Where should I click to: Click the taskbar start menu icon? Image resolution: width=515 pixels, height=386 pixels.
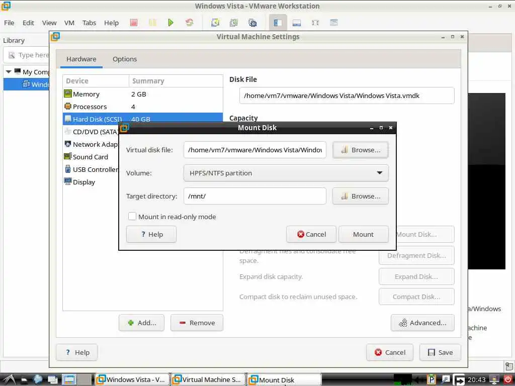click(9, 380)
